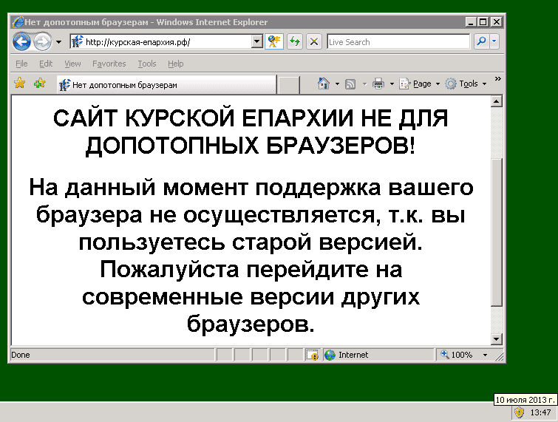Open the Tools gear command menu
The width and height of the screenshot is (558, 422).
[466, 84]
